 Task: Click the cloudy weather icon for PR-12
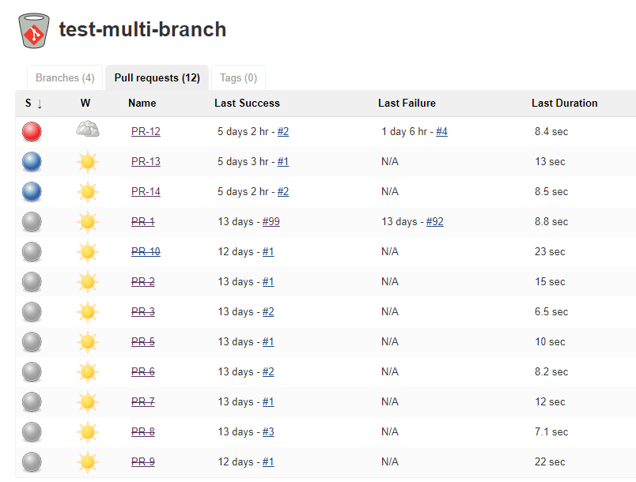(x=88, y=131)
